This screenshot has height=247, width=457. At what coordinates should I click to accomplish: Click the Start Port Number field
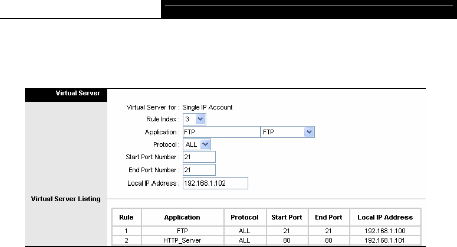tap(199, 157)
